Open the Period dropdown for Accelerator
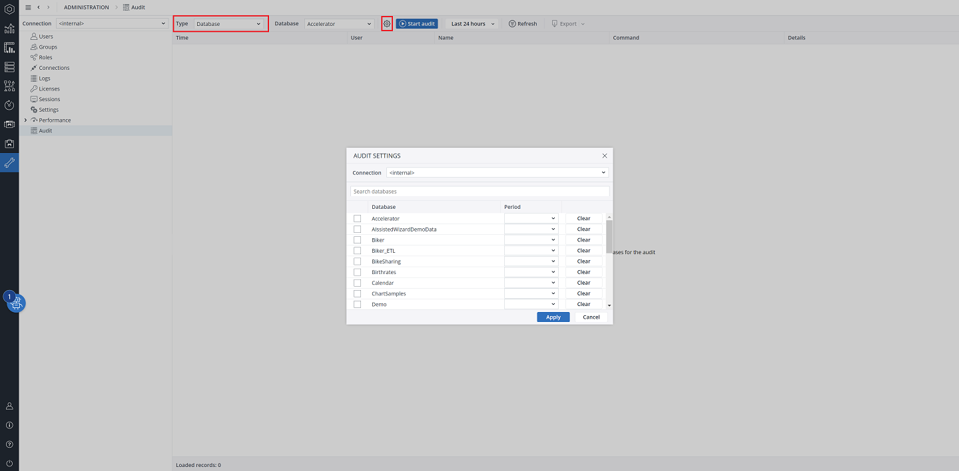Image resolution: width=959 pixels, height=471 pixels. (x=531, y=218)
